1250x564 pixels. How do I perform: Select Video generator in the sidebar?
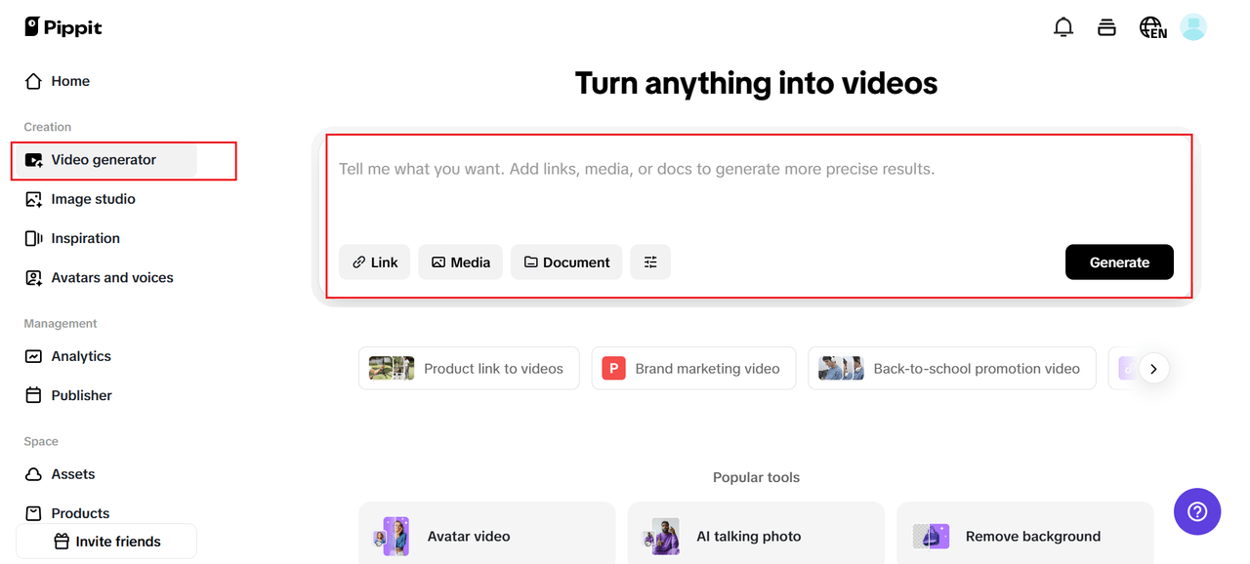[x=104, y=160]
